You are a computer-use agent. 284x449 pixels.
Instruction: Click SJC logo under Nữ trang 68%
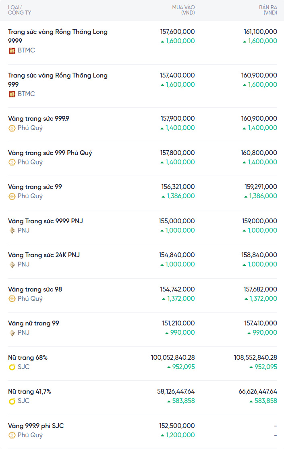pyautogui.click(x=12, y=367)
